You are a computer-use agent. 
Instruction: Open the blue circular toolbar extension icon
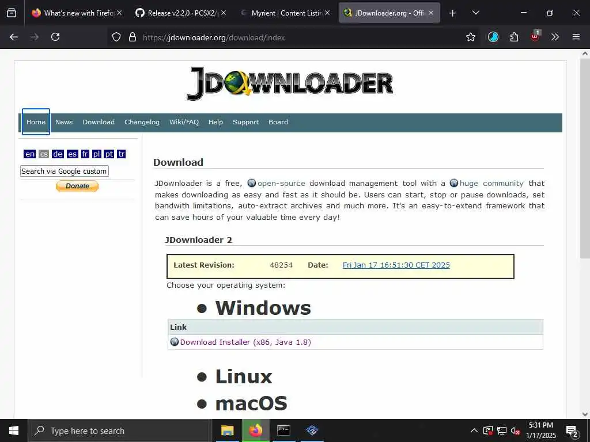tap(493, 37)
